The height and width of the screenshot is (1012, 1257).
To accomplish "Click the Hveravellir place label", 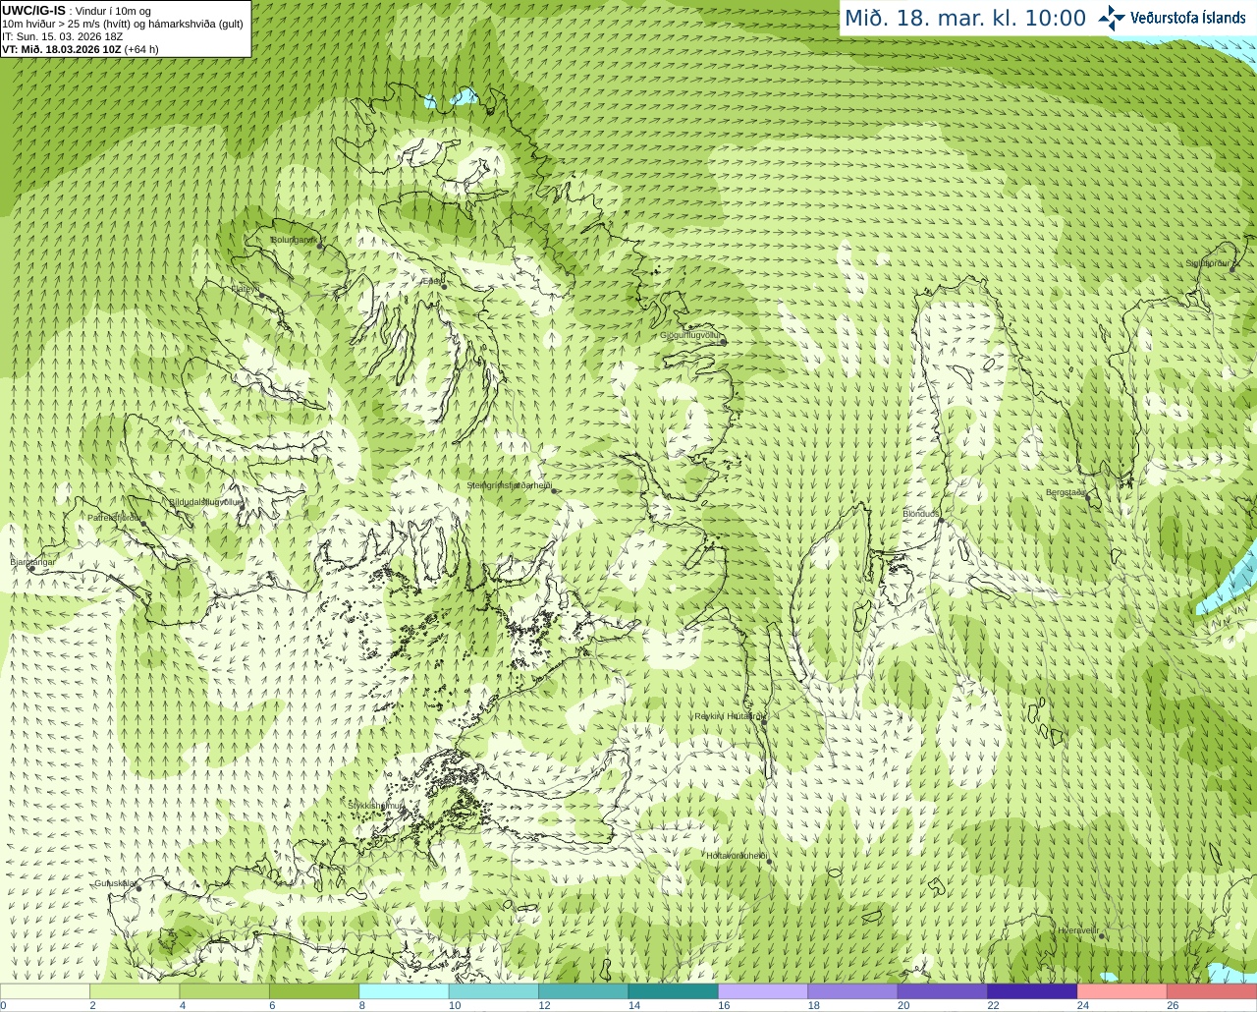I will [1078, 930].
